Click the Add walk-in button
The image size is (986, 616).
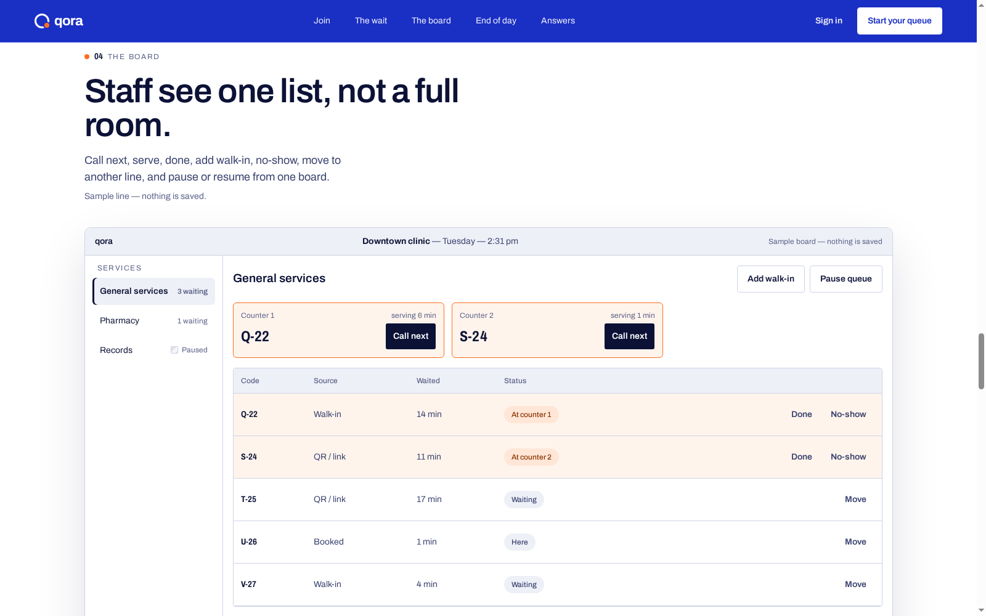(x=771, y=279)
